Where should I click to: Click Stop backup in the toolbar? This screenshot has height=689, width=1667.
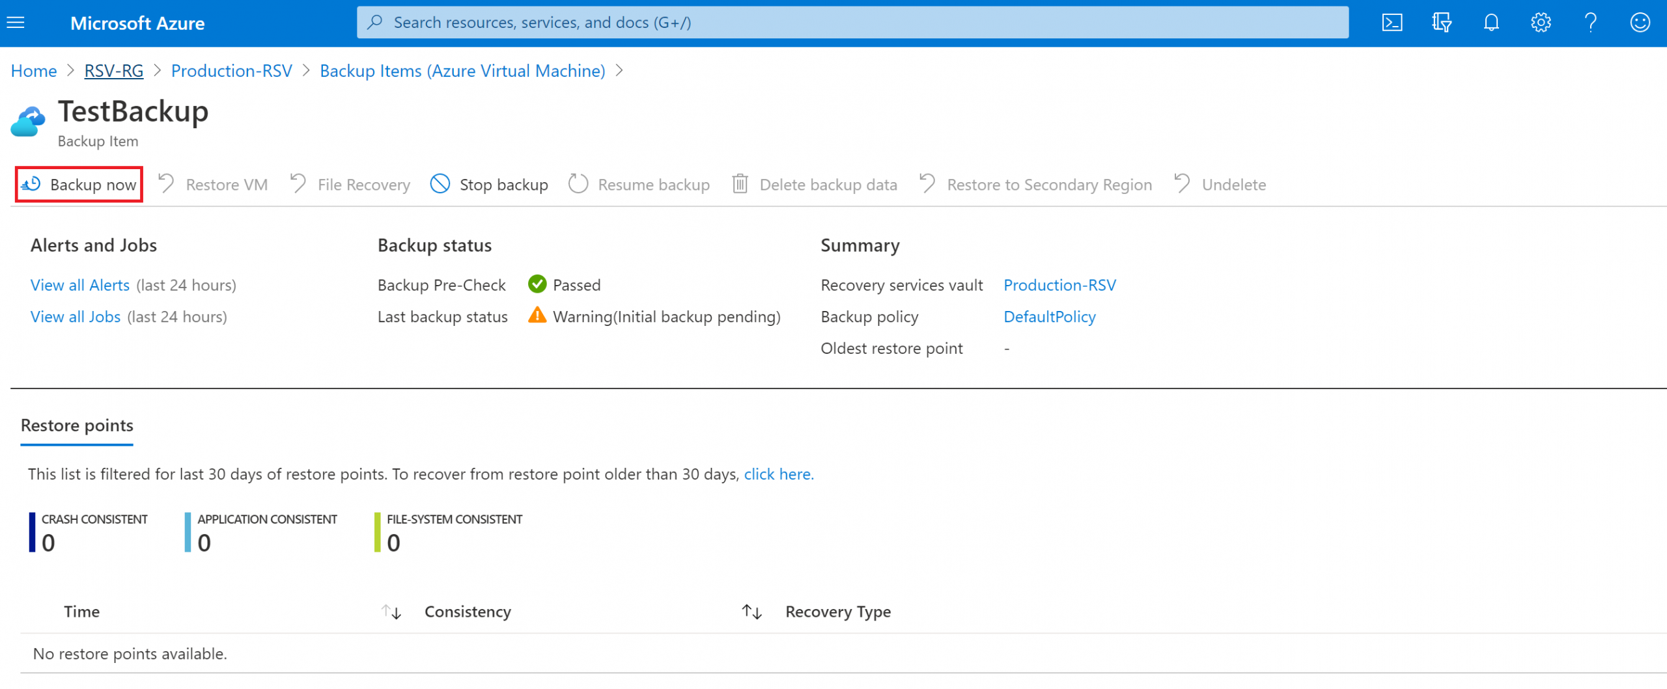[489, 184]
